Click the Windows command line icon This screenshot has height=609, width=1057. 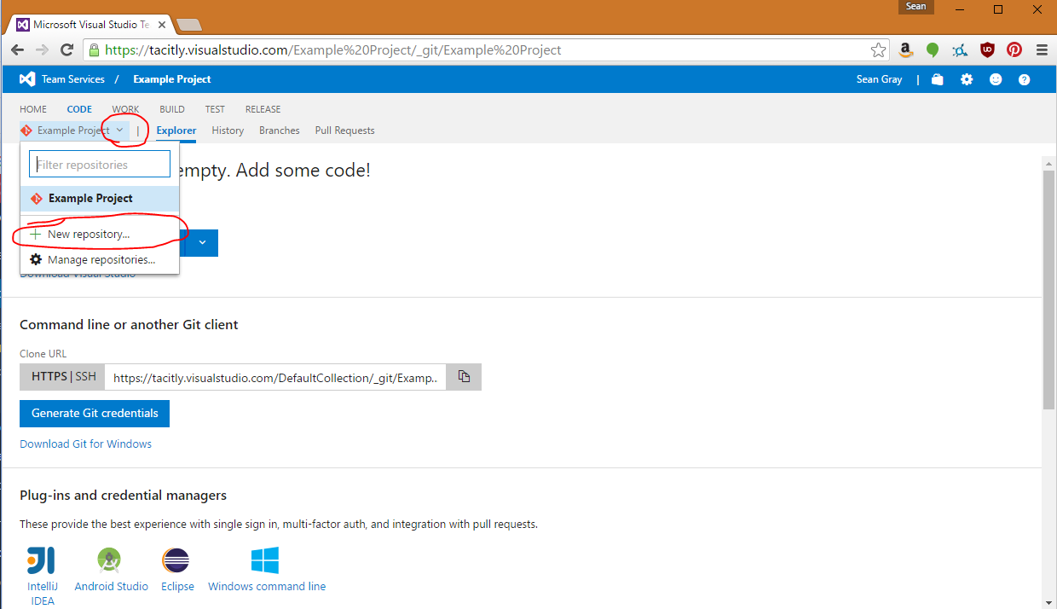click(265, 560)
